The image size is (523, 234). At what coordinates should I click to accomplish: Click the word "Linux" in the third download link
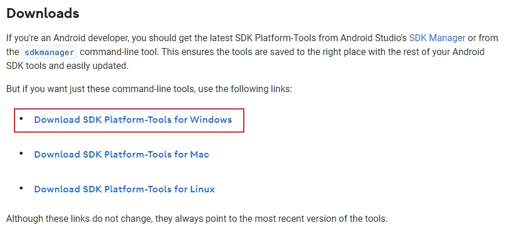tap(202, 189)
